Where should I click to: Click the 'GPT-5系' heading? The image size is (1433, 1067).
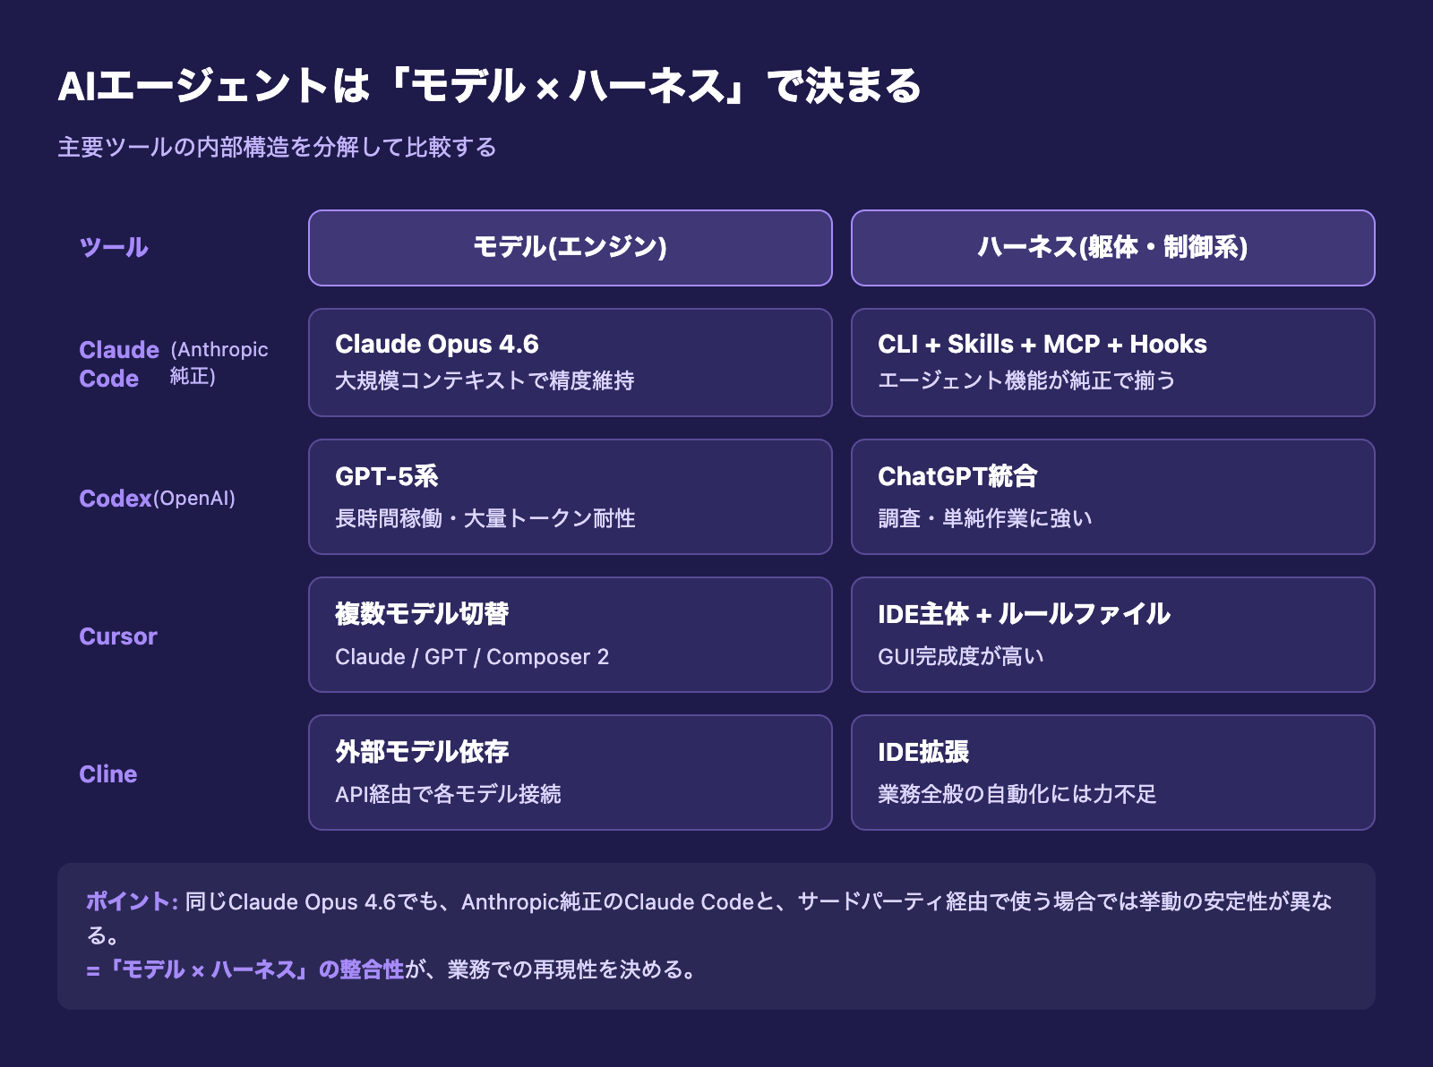pyautogui.click(x=387, y=476)
